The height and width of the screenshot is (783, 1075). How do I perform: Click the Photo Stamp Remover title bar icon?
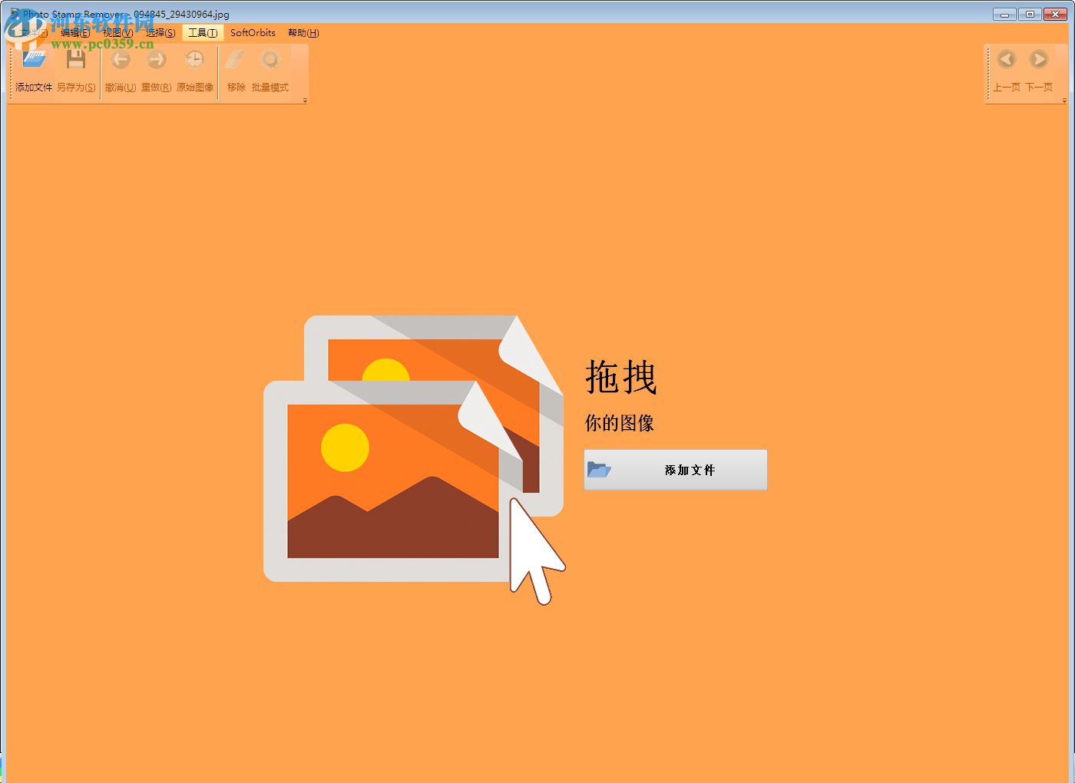pyautogui.click(x=13, y=13)
